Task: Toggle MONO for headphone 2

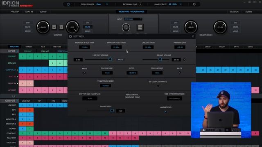Action: click(235, 31)
